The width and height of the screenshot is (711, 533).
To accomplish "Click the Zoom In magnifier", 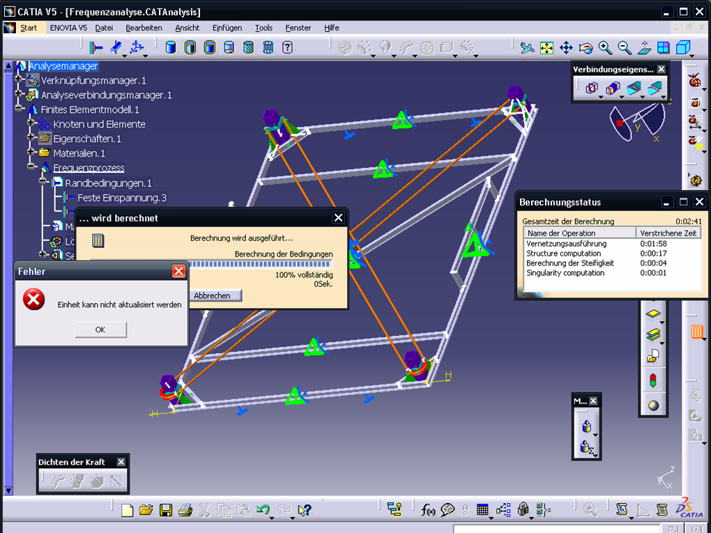I will click(x=605, y=47).
